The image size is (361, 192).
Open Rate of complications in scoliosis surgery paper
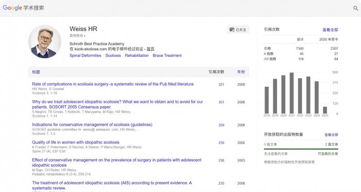pos(113,84)
